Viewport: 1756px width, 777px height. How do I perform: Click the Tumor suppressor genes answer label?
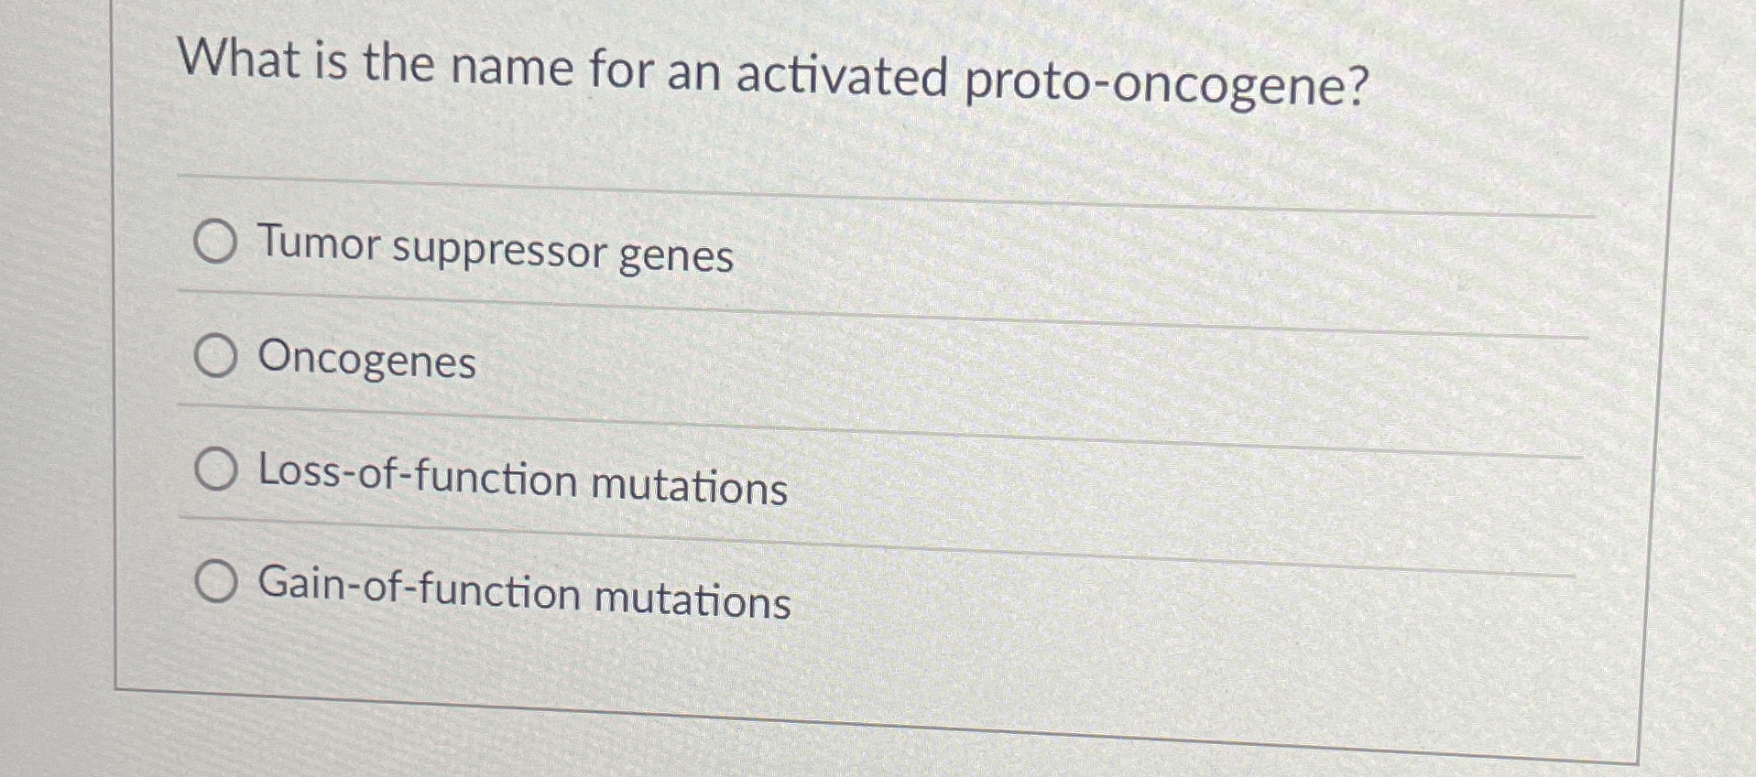point(494,253)
